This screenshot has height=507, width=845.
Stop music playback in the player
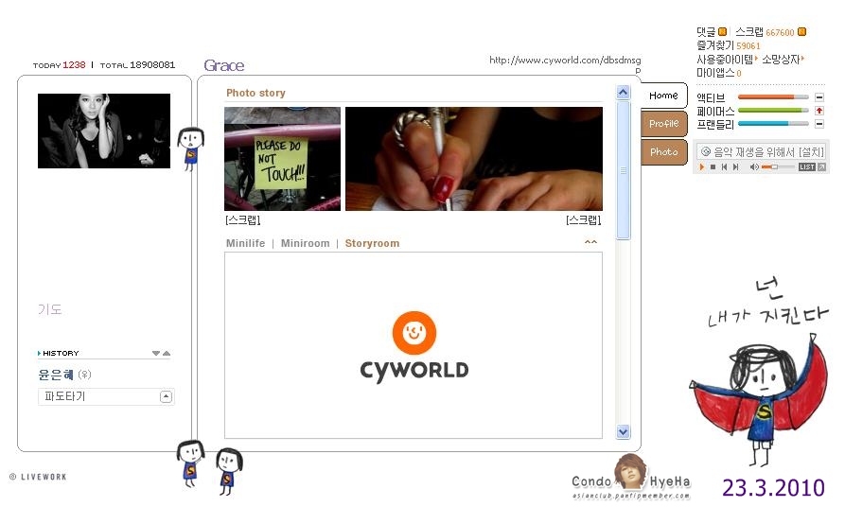[713, 167]
